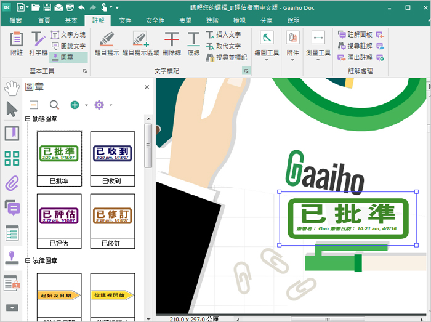Viewport: 431px width, 322px height.
Task: Click collapse-all minus button in 圖章 panel
Action: 33,105
